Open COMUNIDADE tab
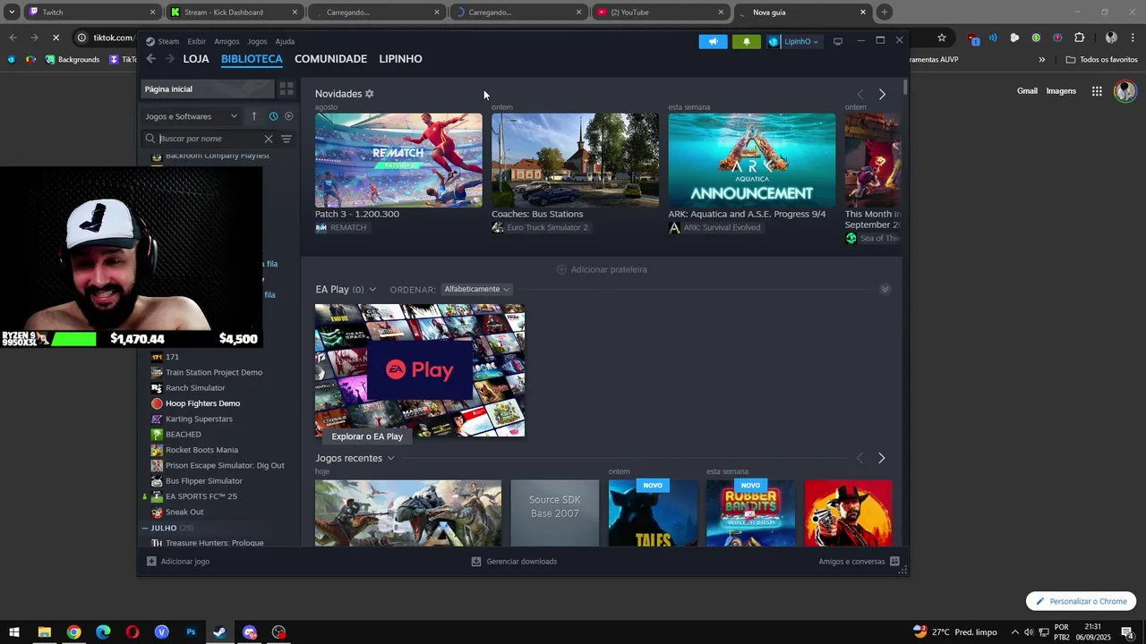Screen dimensions: 1146x644 (330, 59)
